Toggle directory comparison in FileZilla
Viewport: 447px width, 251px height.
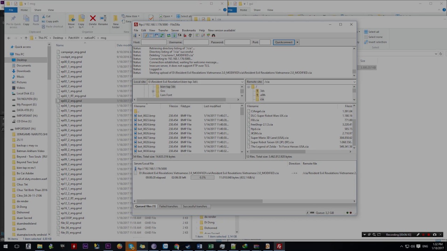[203, 35]
